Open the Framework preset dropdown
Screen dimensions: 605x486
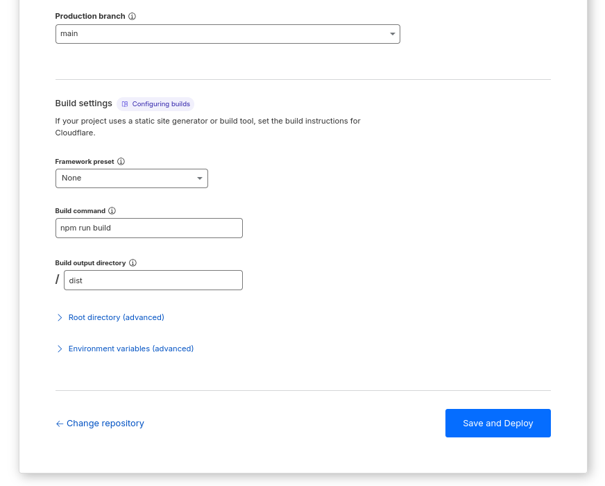point(132,178)
